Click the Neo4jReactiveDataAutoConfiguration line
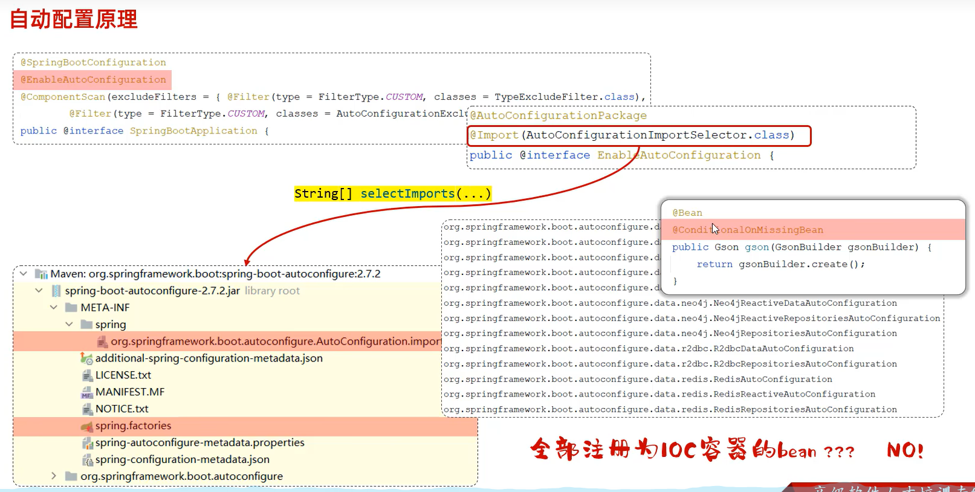The width and height of the screenshot is (975, 492). pos(670,303)
